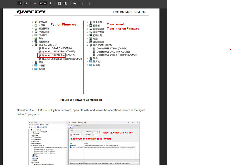The width and height of the screenshot is (231, 165).
Task: Click 'Select Quectel USB AT port' red annotation
Action: click(118, 133)
